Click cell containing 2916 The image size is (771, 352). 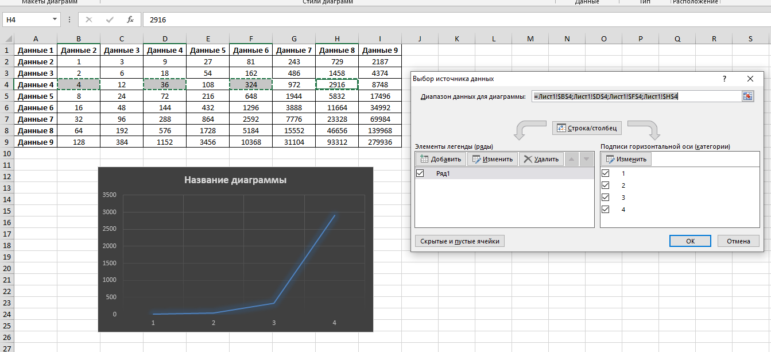coord(337,84)
